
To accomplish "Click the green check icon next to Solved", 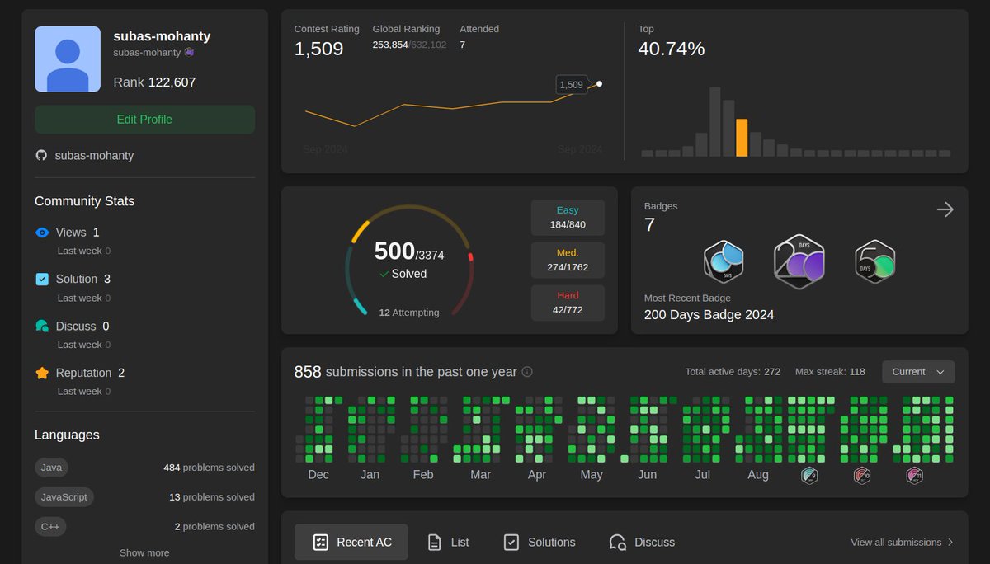I will pos(384,274).
